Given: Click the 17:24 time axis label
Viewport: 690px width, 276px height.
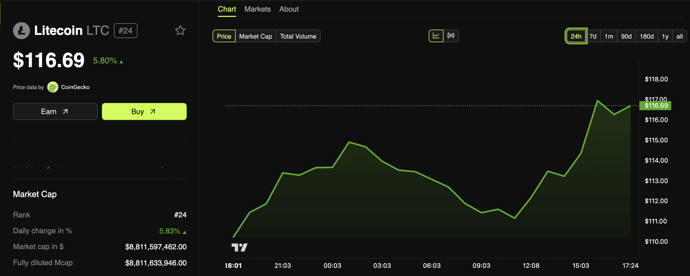Looking at the screenshot, I should pos(630,266).
